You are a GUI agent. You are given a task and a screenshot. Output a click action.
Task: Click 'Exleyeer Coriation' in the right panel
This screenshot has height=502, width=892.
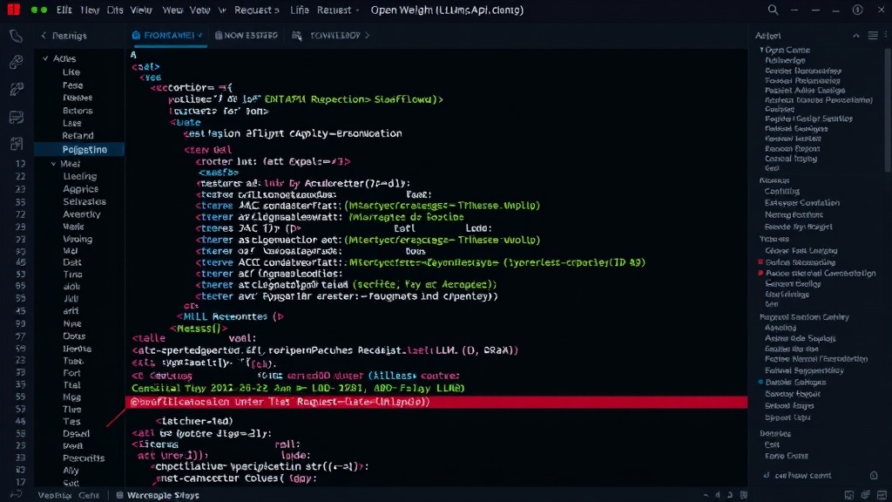click(x=802, y=202)
